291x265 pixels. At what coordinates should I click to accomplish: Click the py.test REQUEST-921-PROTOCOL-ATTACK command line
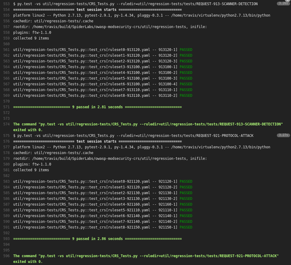pos(133,136)
